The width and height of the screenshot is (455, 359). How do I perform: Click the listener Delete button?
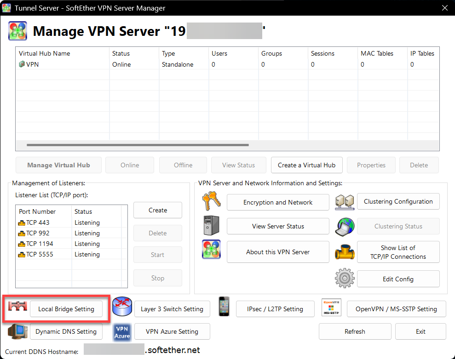tap(158, 233)
